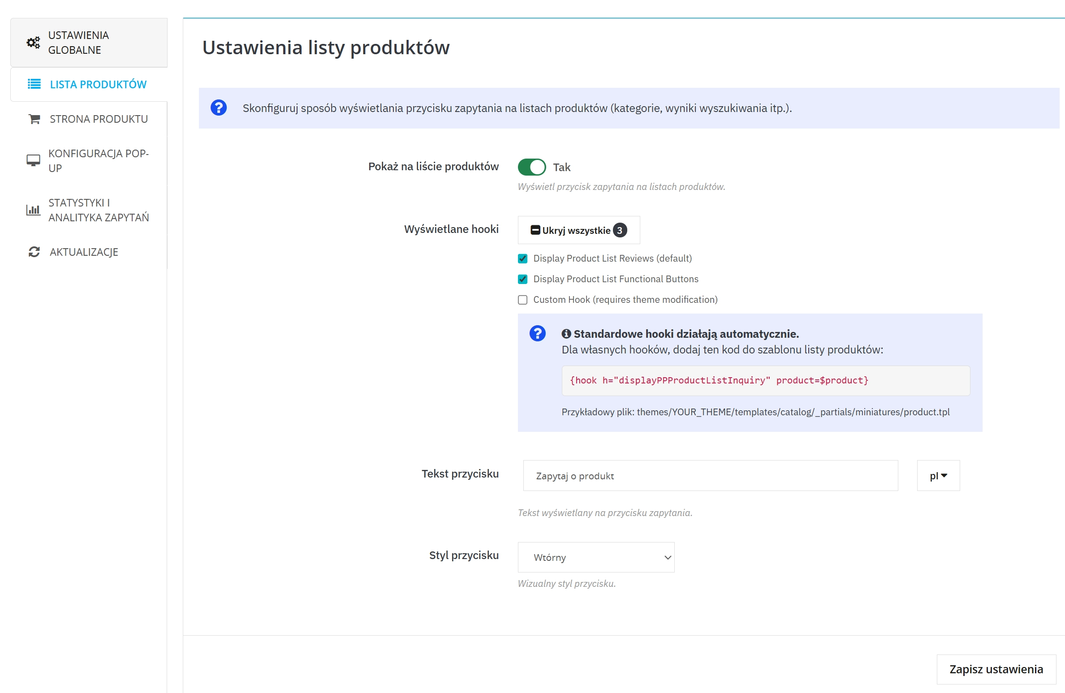This screenshot has width=1065, height=693.
Task: Click into the Tekst przycisku input field
Action: [x=710, y=476]
